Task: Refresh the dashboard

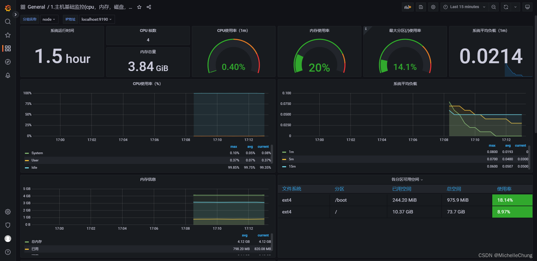Action: tap(506, 7)
